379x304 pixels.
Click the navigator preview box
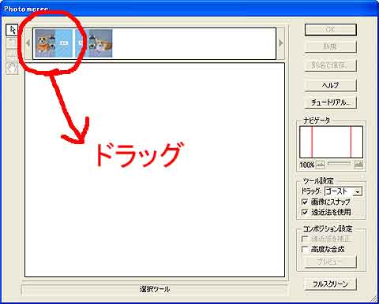331,142
